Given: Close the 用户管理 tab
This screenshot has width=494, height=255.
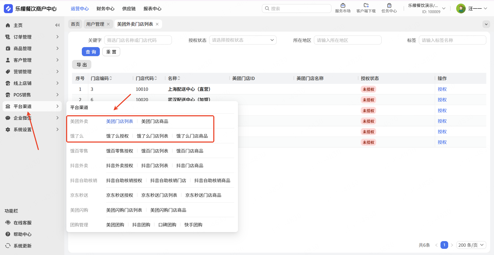Looking at the screenshot, I should (x=108, y=24).
